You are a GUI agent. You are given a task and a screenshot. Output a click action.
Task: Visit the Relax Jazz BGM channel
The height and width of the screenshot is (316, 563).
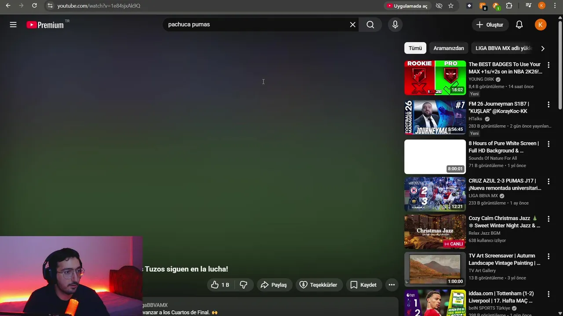(484, 233)
